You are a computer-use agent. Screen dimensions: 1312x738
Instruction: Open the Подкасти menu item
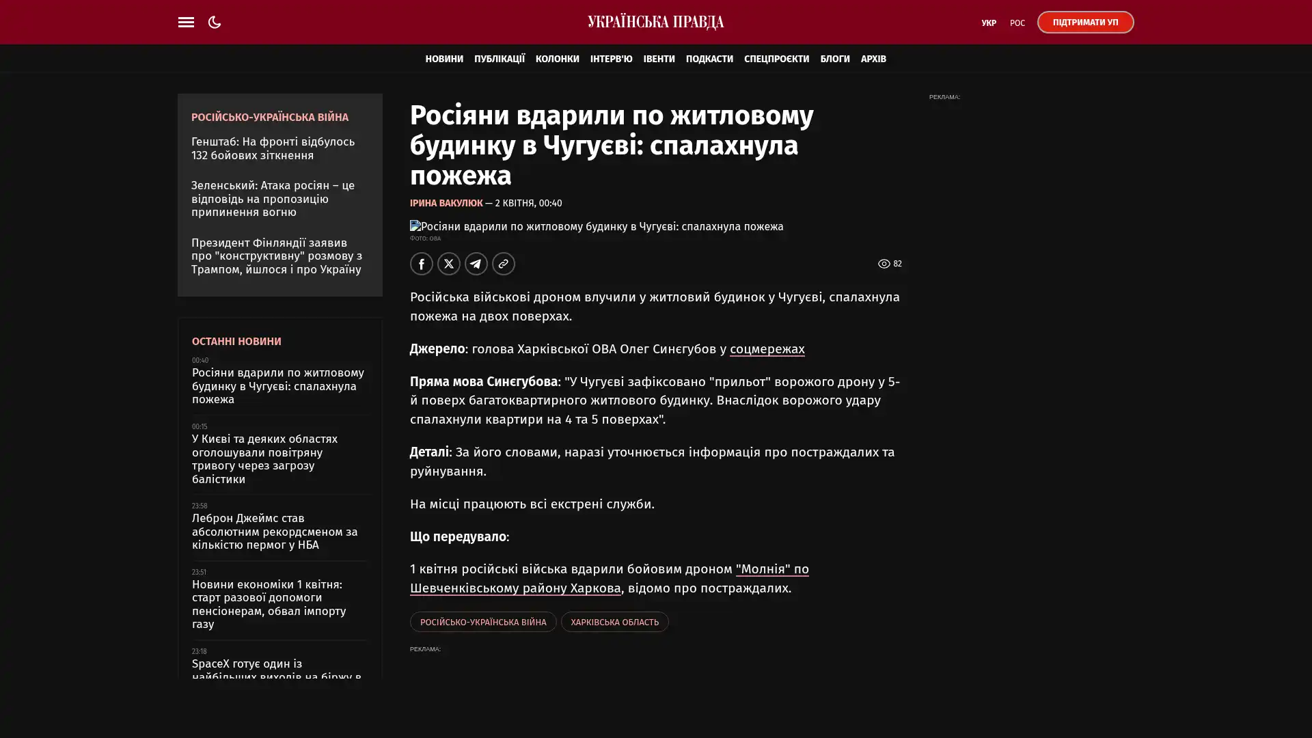(709, 59)
